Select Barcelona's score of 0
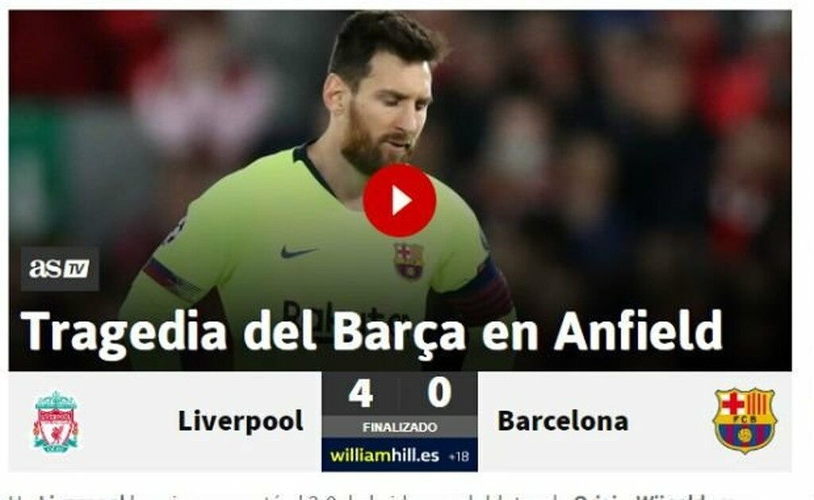Image resolution: width=814 pixels, height=500 pixels. 439,393
